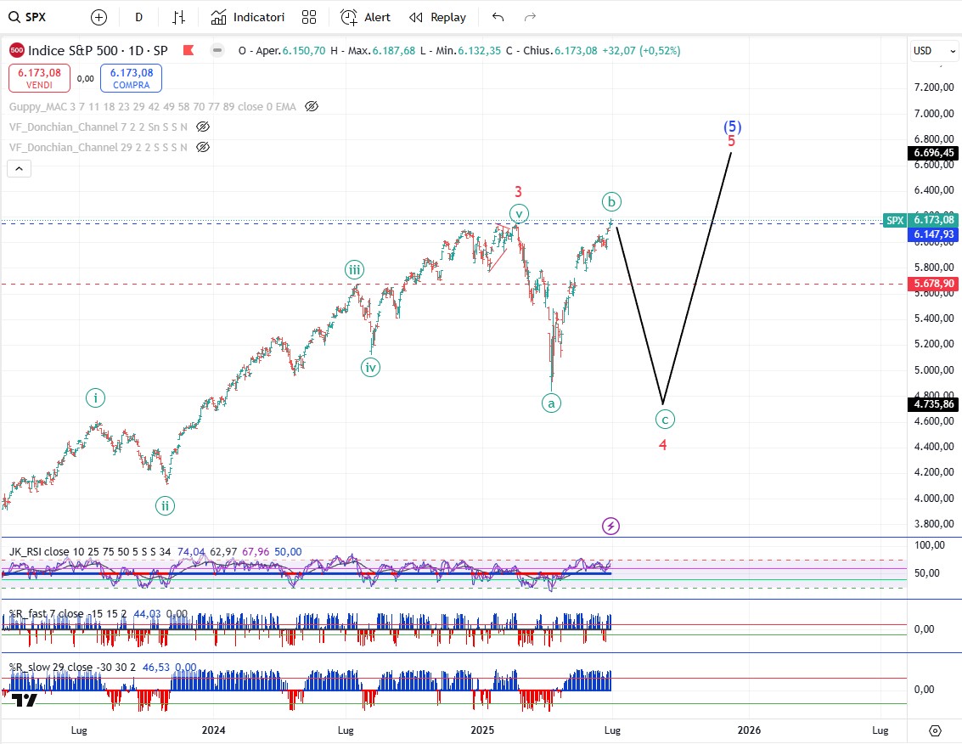
Task: Select the circled wave c label
Action: (x=665, y=420)
